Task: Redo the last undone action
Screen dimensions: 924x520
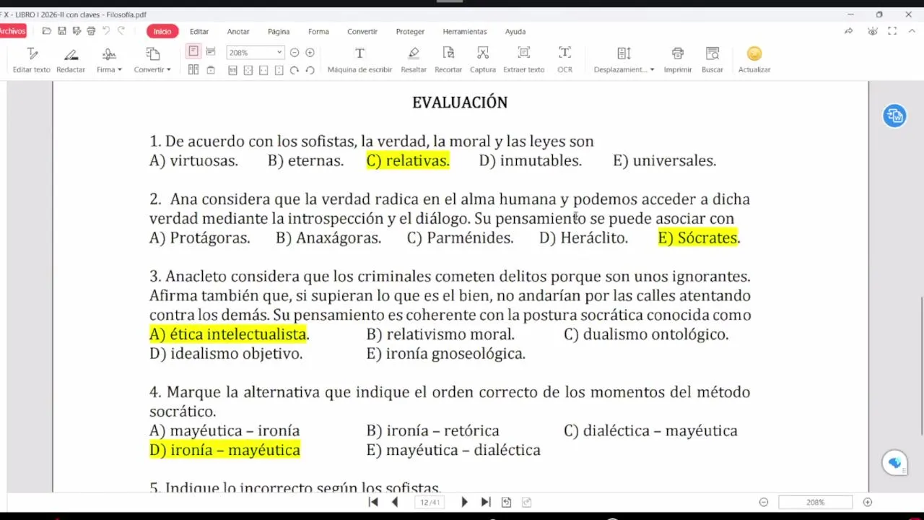Action: click(121, 31)
